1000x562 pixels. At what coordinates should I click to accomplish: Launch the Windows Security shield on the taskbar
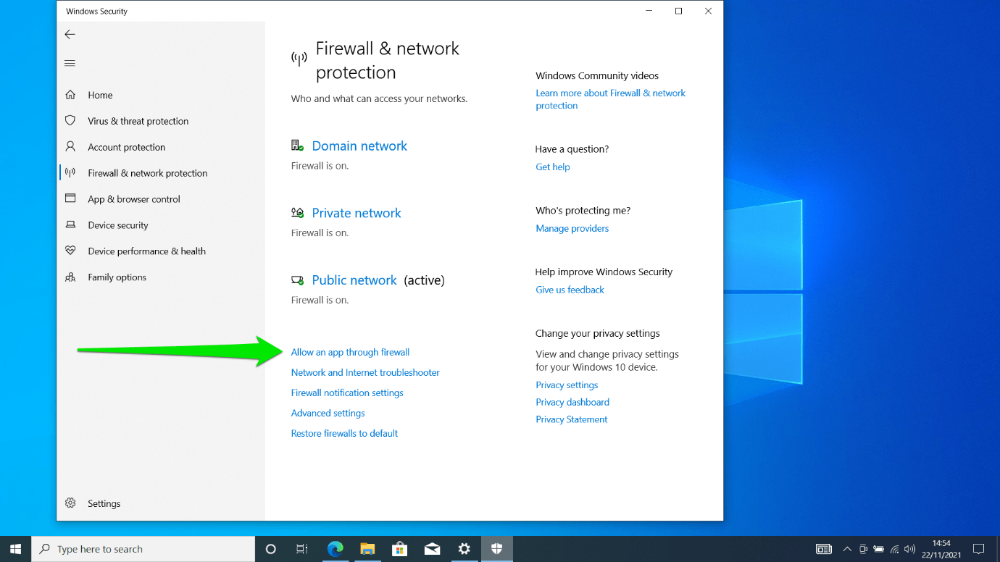pyautogui.click(x=497, y=548)
